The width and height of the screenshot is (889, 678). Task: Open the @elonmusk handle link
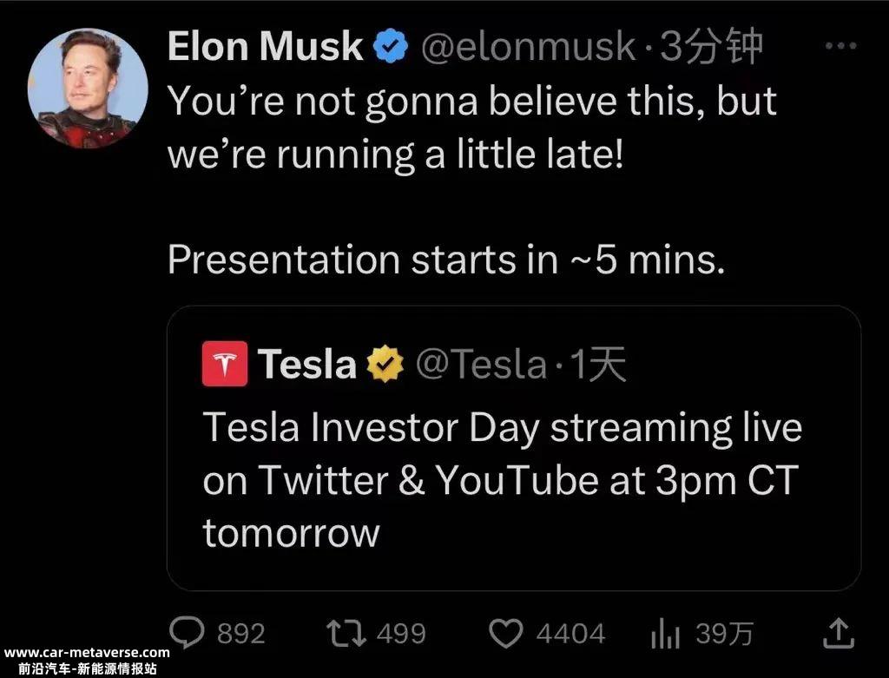coord(529,47)
